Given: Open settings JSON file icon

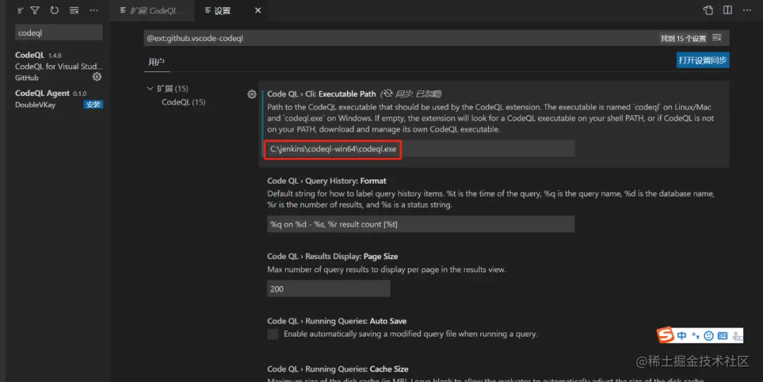Looking at the screenshot, I should 708,10.
